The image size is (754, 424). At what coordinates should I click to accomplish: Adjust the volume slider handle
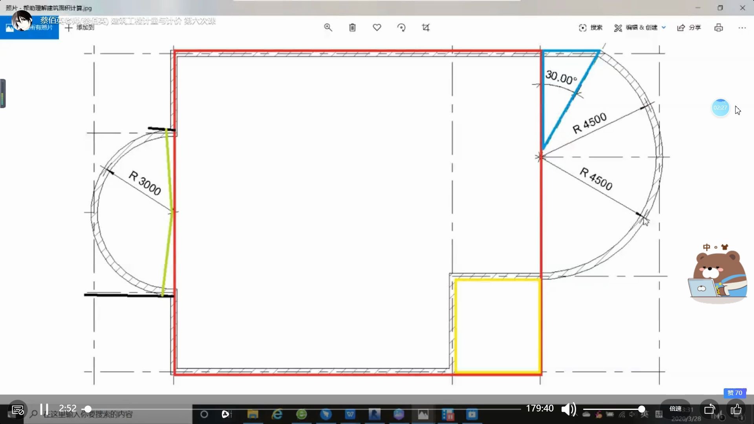pos(641,409)
